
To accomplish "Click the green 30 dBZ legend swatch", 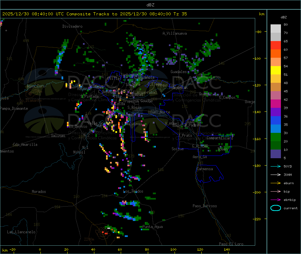I will point(276,137).
